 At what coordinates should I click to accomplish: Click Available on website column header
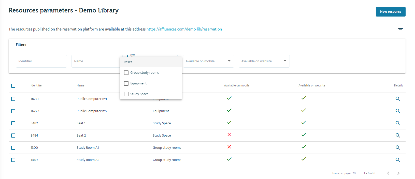coord(312,85)
